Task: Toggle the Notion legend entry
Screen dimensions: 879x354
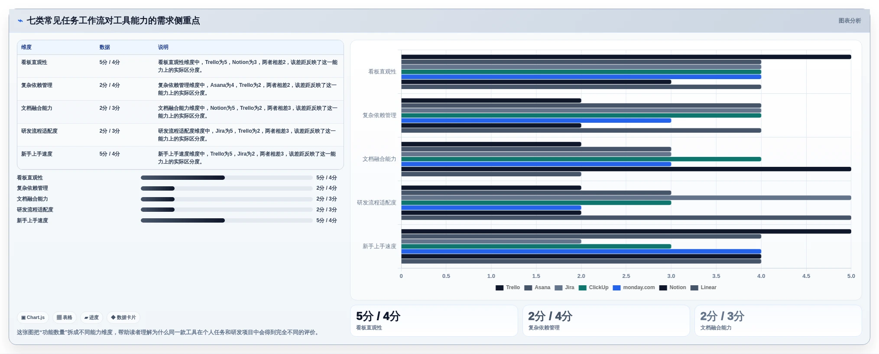Action: point(672,287)
